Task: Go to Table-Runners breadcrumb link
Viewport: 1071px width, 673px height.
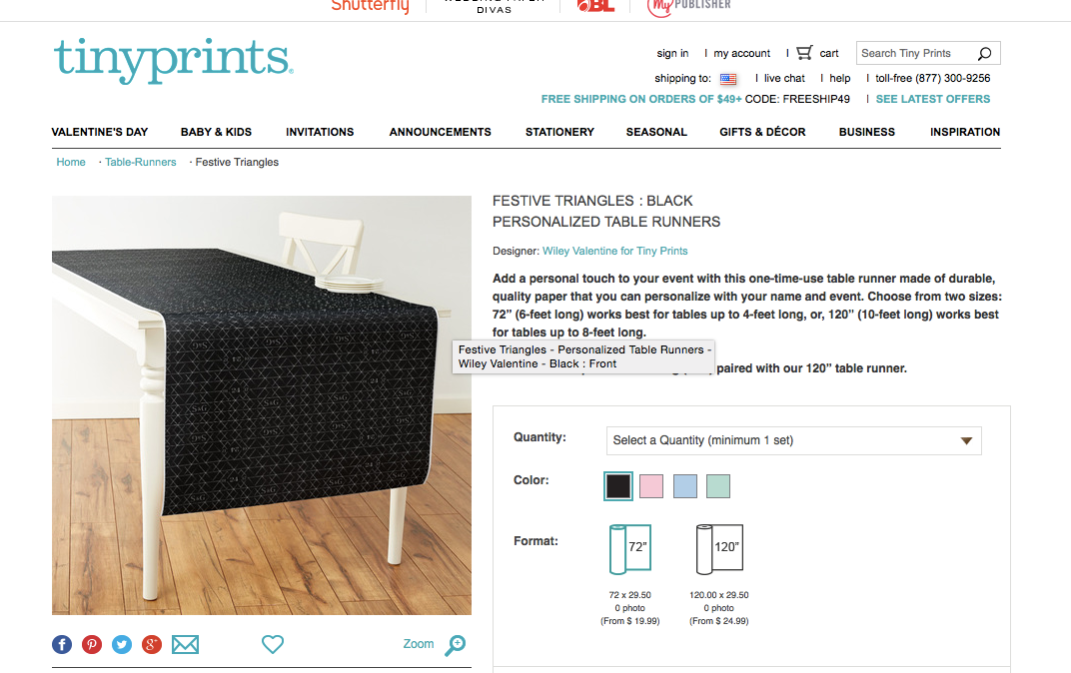Action: pyautogui.click(x=141, y=162)
